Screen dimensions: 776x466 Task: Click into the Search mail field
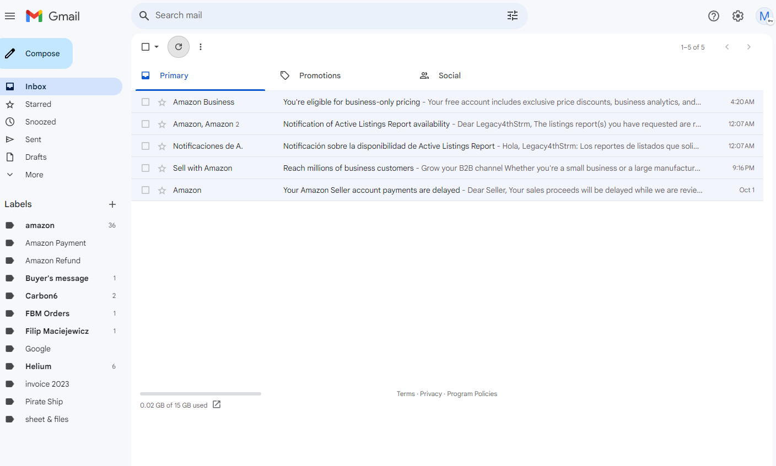(328, 15)
